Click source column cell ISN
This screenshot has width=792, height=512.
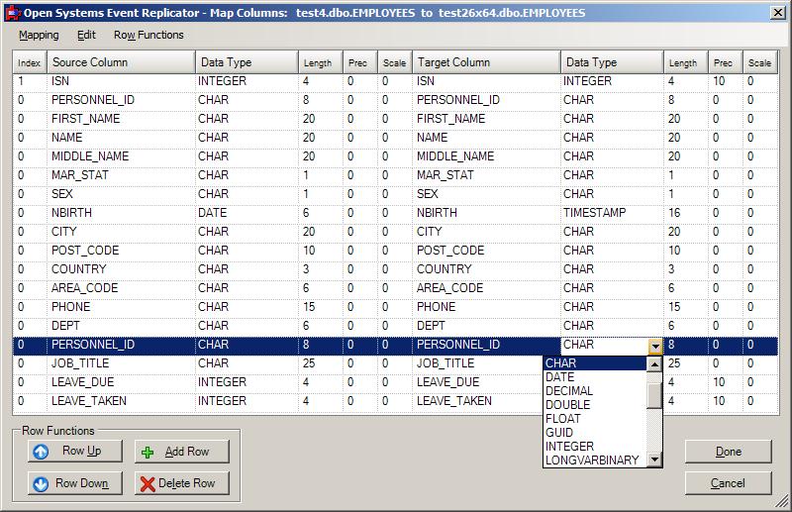coord(121,81)
